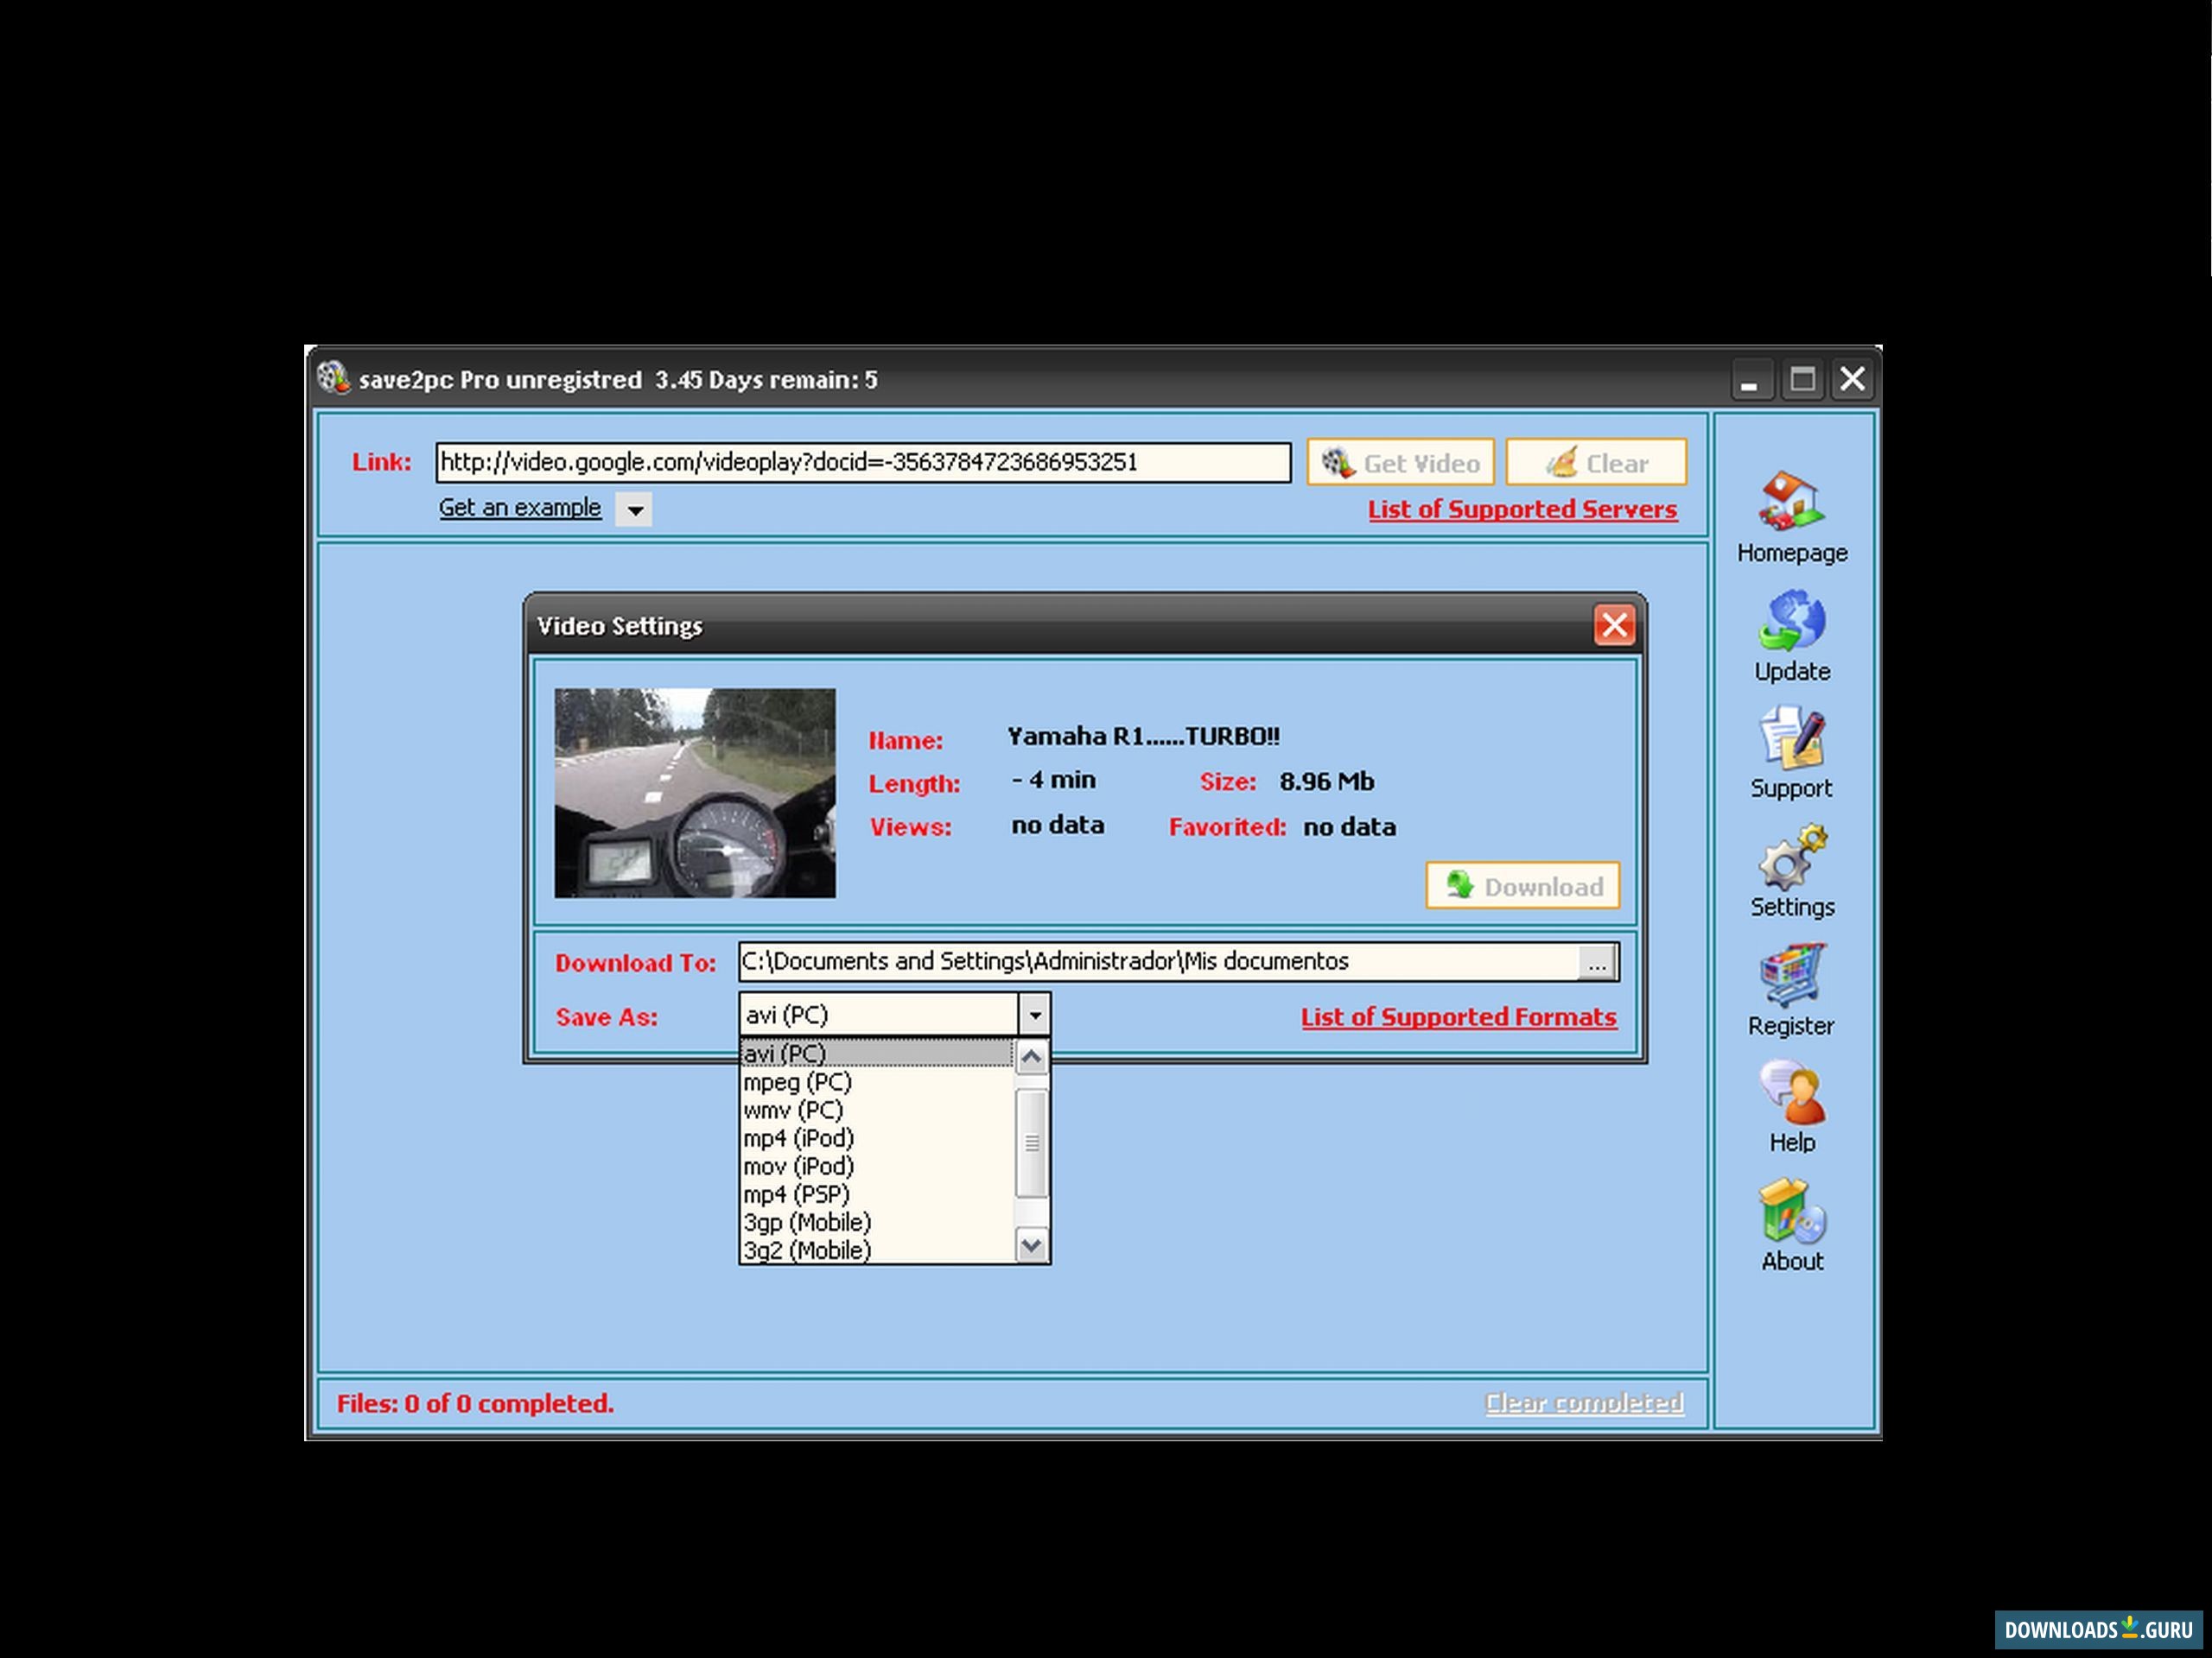Click the Register shopping cart icon
The height and width of the screenshot is (1658, 2212).
[1791, 977]
